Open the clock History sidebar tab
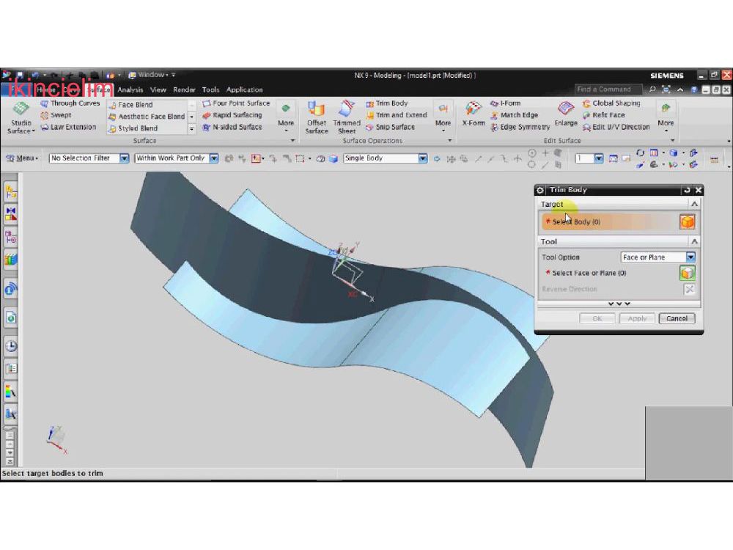This screenshot has width=733, height=550. pyautogui.click(x=11, y=346)
